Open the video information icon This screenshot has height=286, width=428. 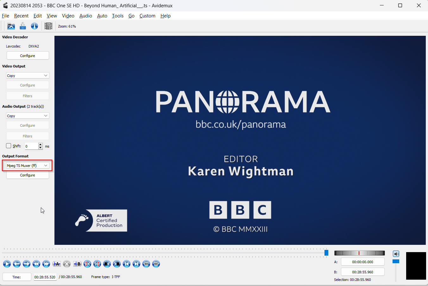pyautogui.click(x=35, y=26)
